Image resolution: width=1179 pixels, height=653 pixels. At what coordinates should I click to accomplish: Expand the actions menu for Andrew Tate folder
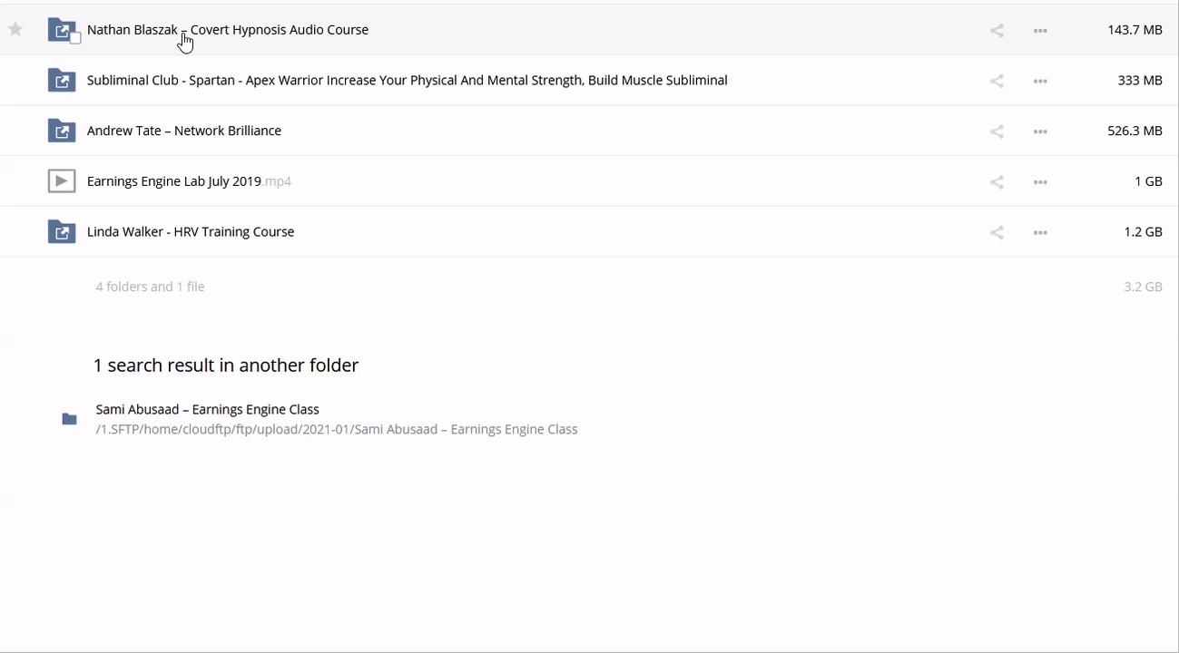[1040, 132]
